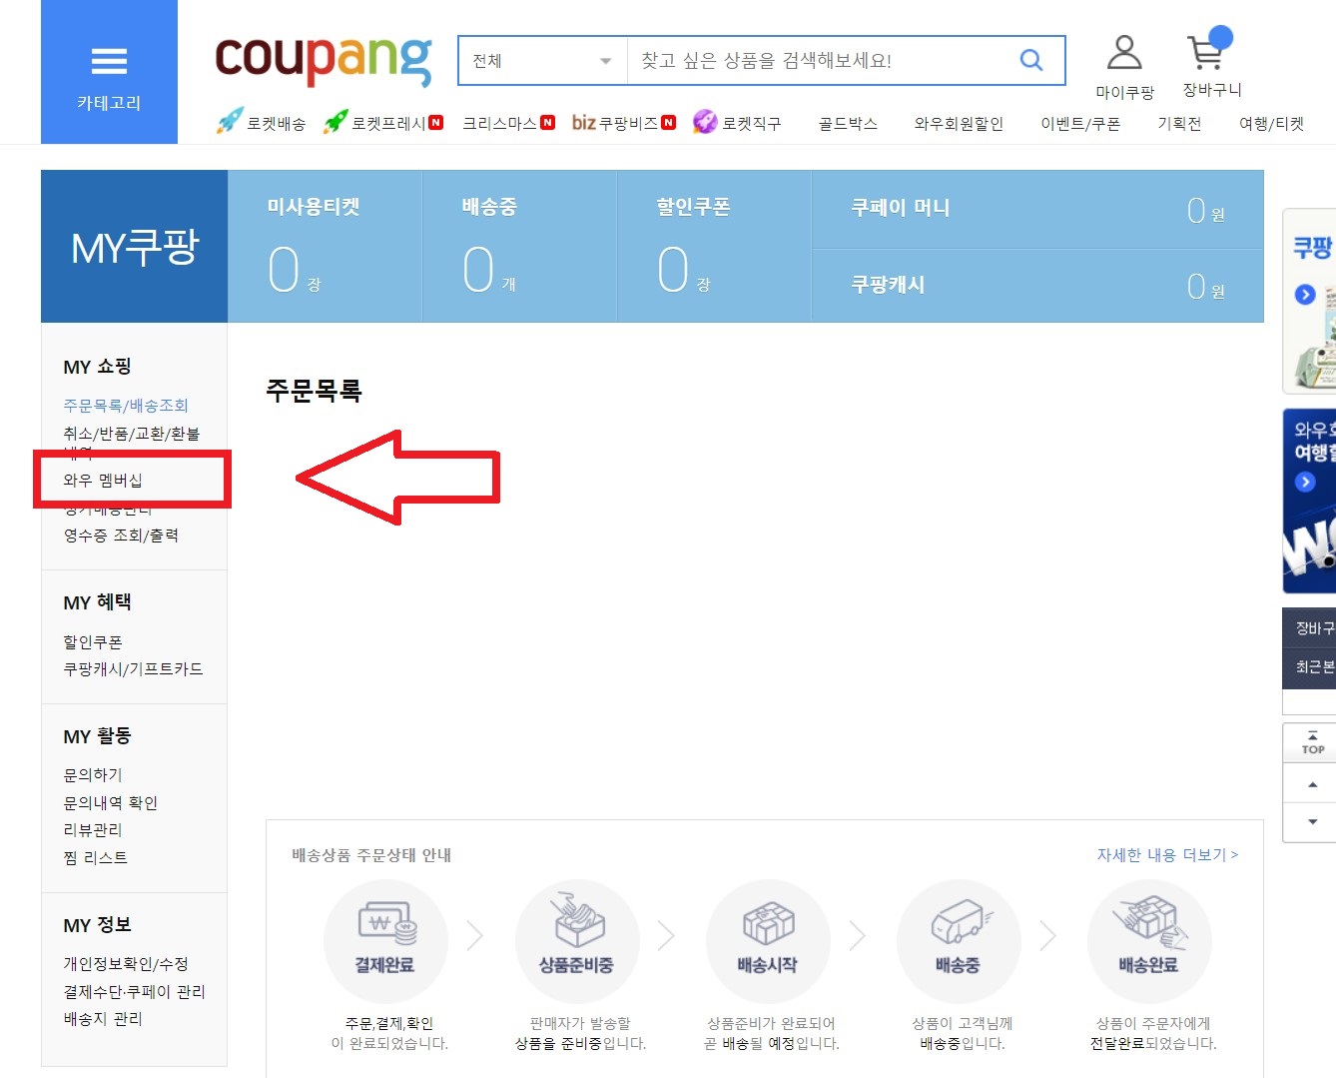Open 주문목록/배송조회 link
Image resolution: width=1336 pixels, height=1078 pixels.
click(126, 405)
